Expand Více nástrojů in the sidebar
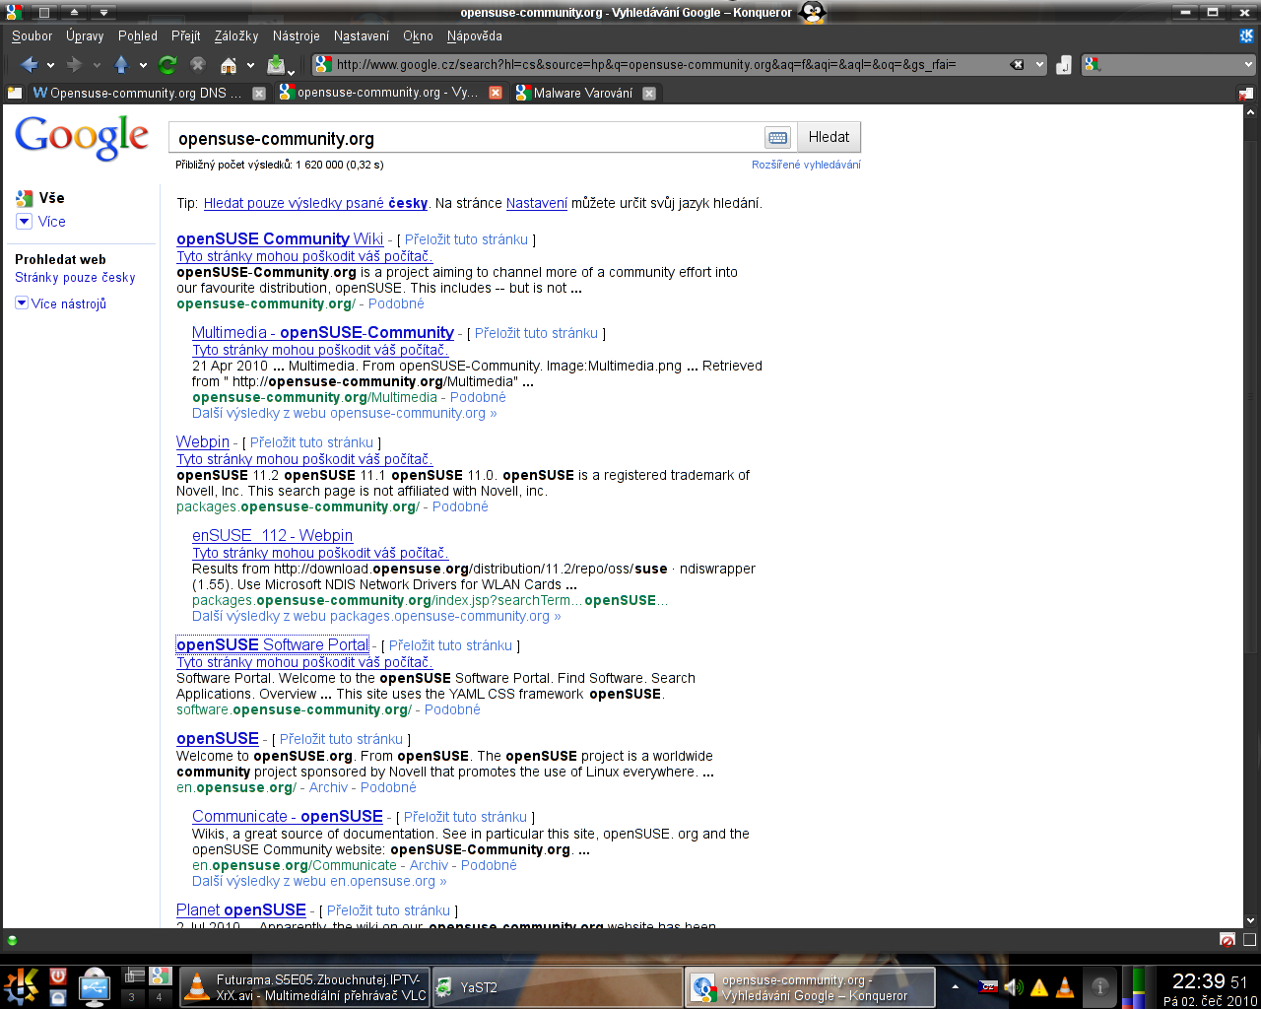Image resolution: width=1261 pixels, height=1009 pixels. pos(61,303)
